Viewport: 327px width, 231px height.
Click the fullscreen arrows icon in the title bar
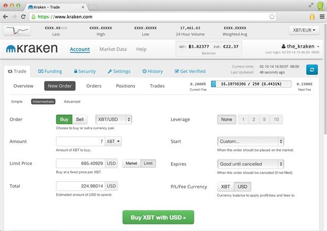tap(311, 5)
